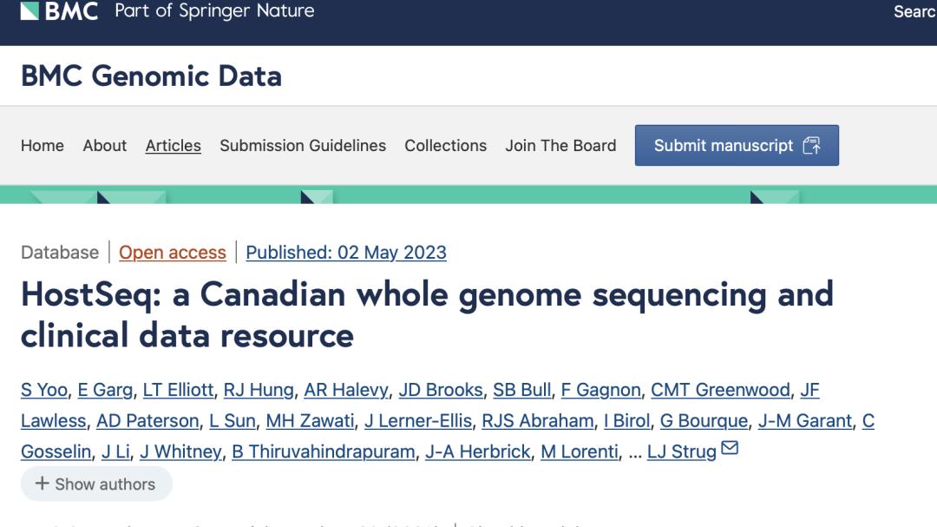Image resolution: width=937 pixels, height=527 pixels.
Task: Open the Articles section
Action: pos(174,146)
